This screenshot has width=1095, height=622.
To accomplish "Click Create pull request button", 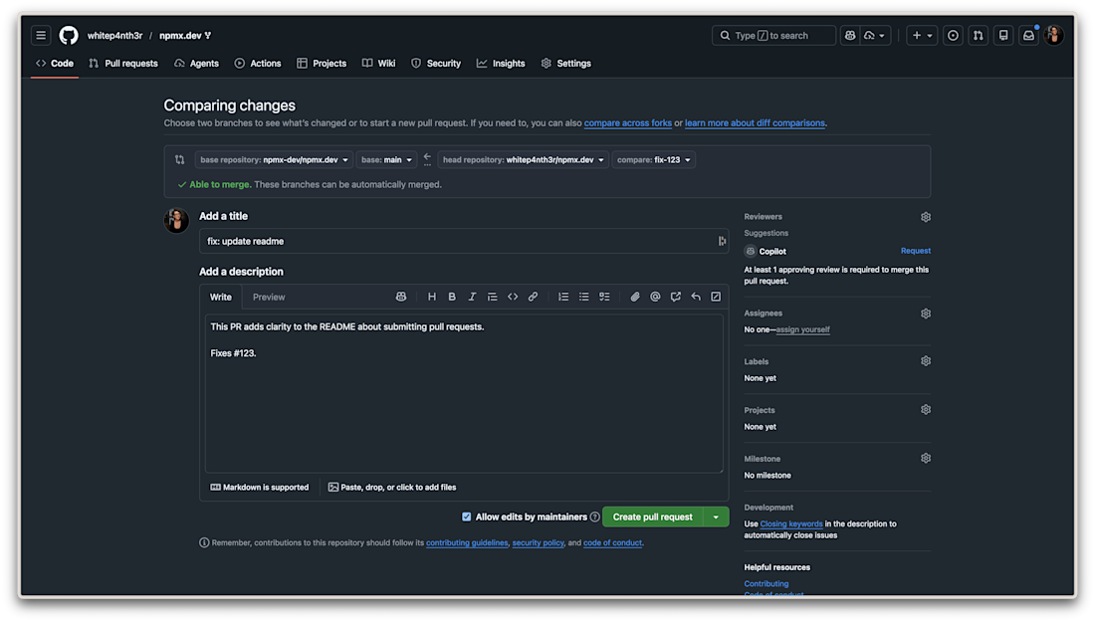I will [x=652, y=518].
